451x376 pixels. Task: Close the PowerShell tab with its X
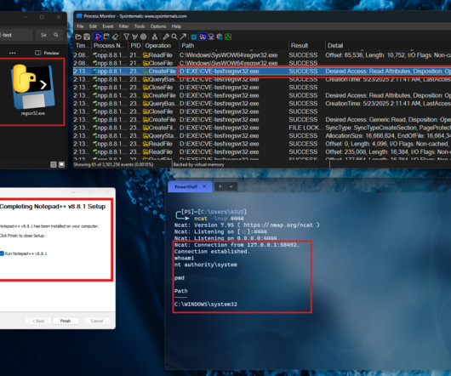pyautogui.click(x=204, y=186)
